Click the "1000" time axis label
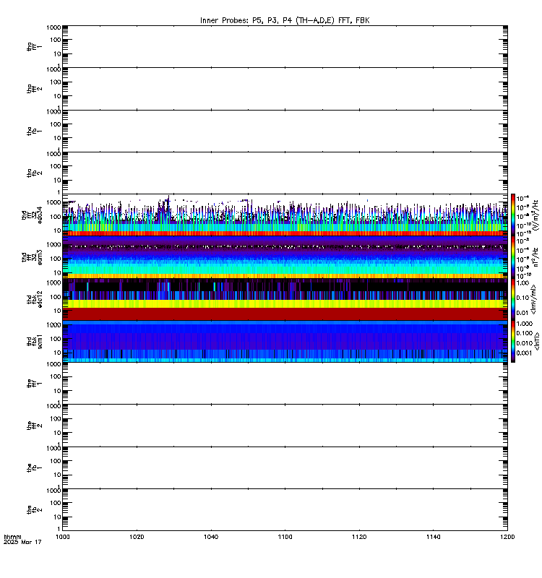This screenshot has height=578, width=542. coord(62,537)
